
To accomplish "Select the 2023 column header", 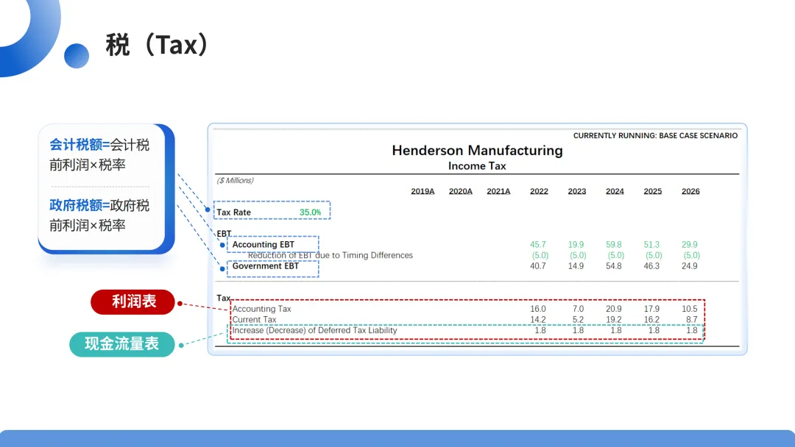I will click(x=577, y=191).
